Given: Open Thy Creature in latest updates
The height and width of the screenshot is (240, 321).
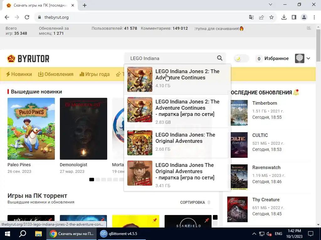Looking at the screenshot, I should [x=266, y=200].
